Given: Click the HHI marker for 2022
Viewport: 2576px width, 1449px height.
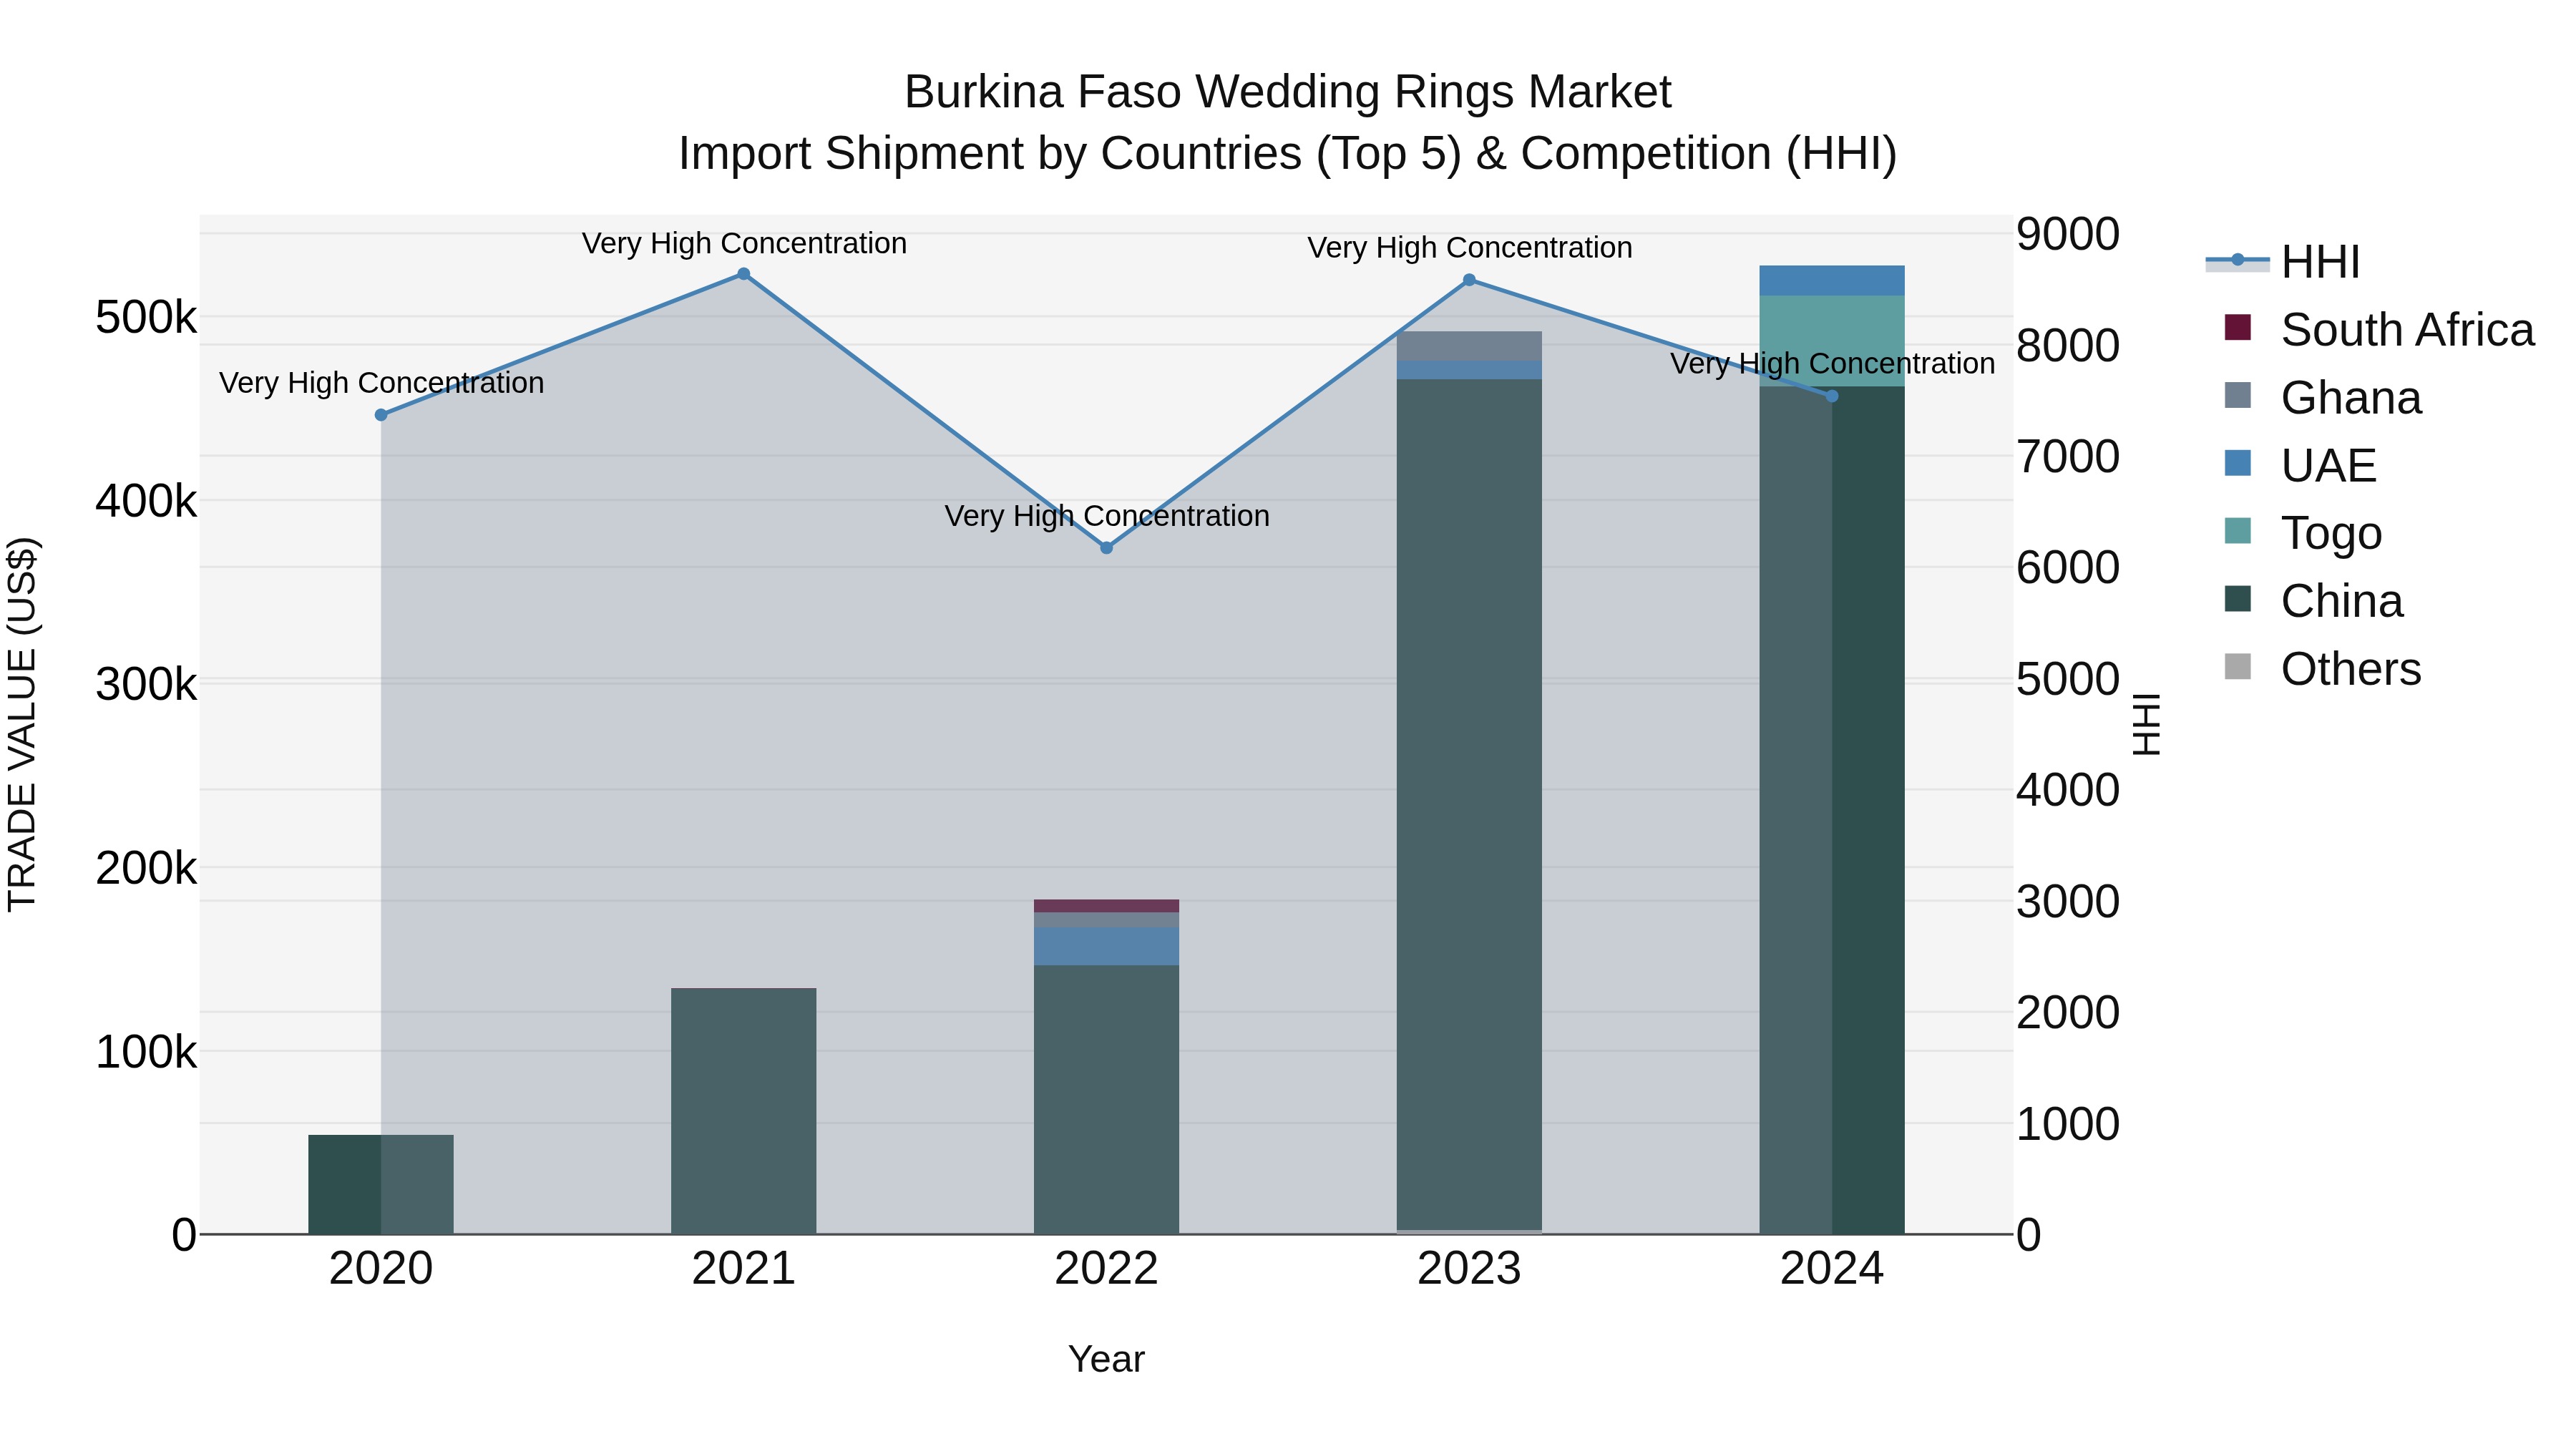Looking at the screenshot, I should [1107, 548].
